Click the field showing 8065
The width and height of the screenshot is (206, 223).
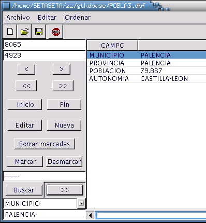[x=45, y=45]
